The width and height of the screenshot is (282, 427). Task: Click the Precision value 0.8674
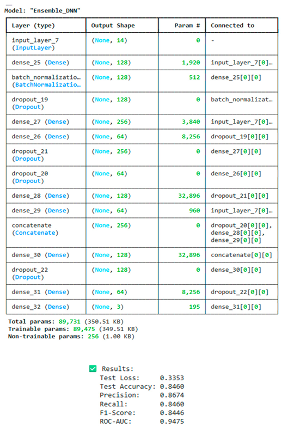click(x=172, y=395)
